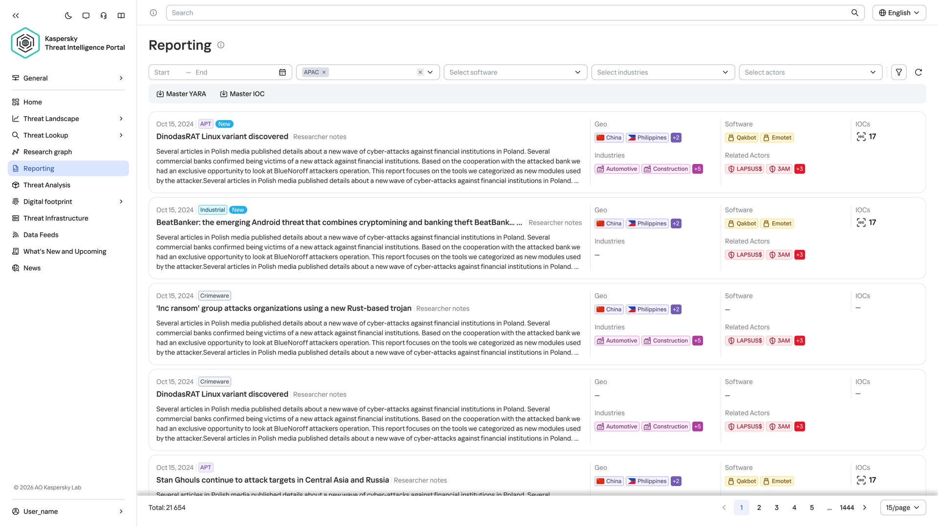Viewport: 938px width, 527px height.
Task: Go to Home
Action: point(68,102)
